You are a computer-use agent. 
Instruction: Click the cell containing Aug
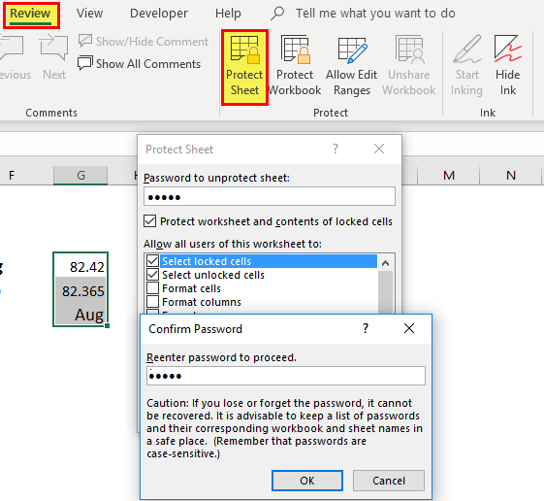coord(80,314)
